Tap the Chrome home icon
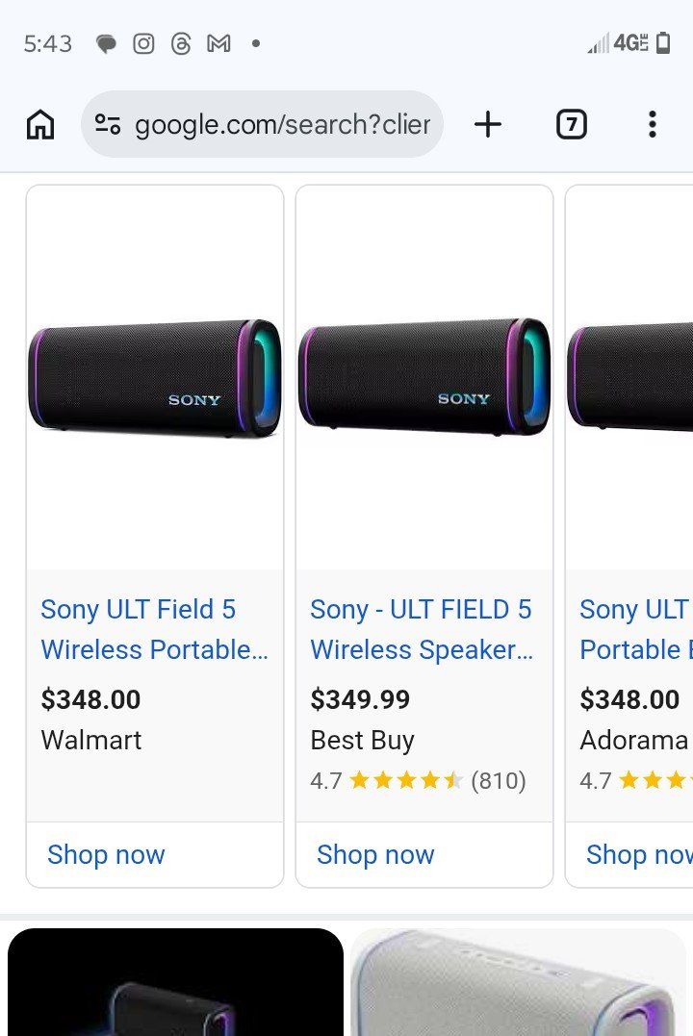 pos(40,124)
